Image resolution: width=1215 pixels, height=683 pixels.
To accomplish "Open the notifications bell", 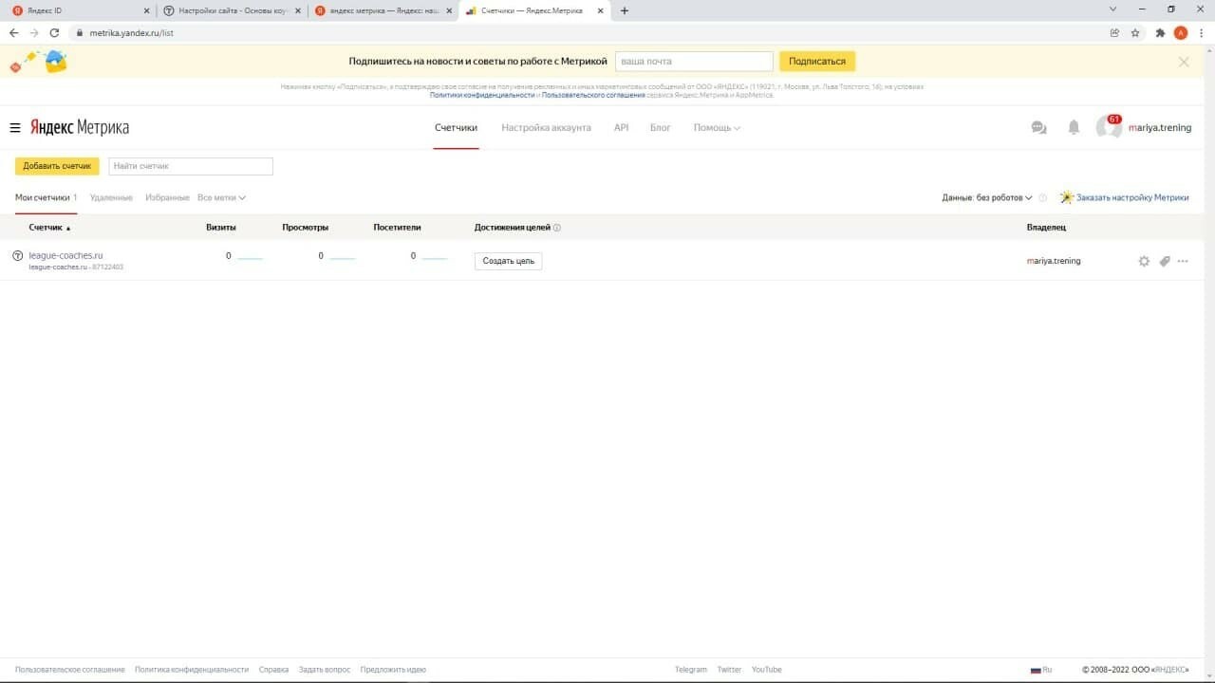I will (x=1074, y=127).
